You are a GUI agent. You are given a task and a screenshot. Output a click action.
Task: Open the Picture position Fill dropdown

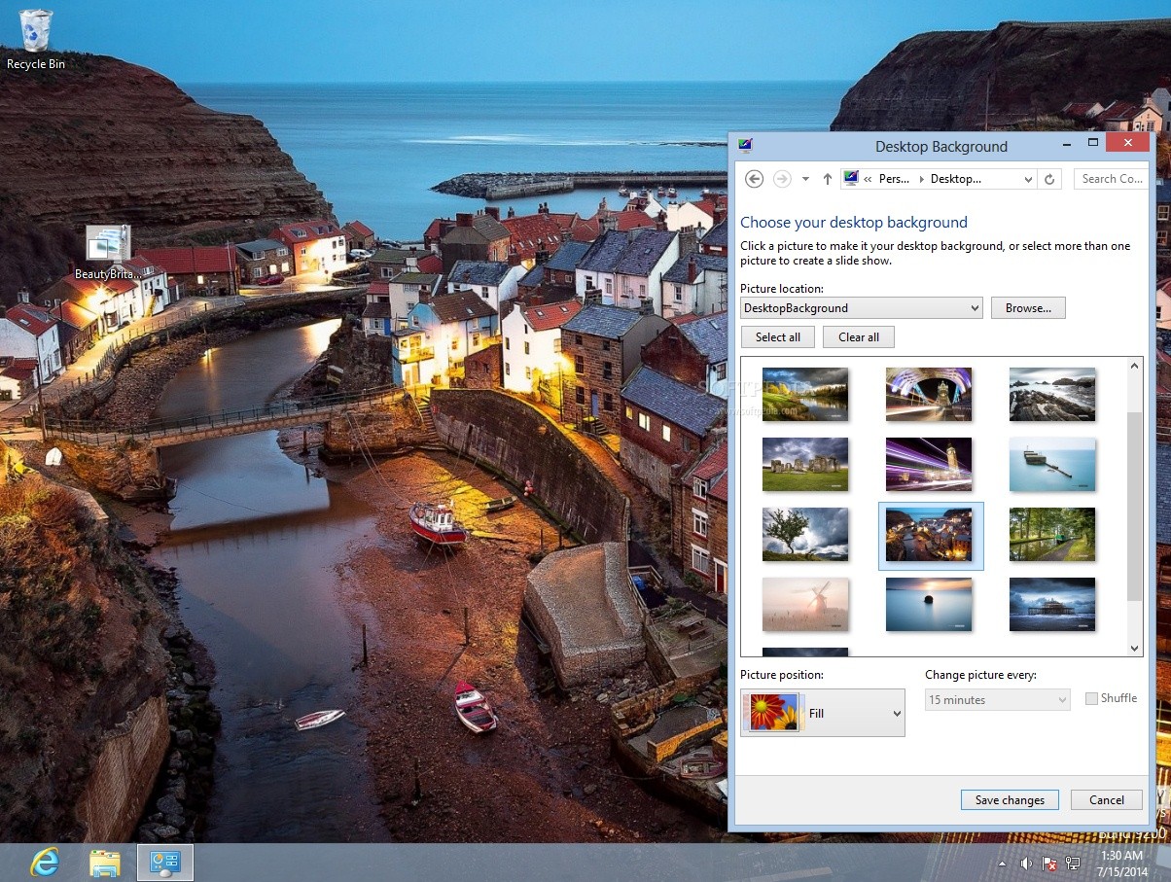pyautogui.click(x=823, y=713)
